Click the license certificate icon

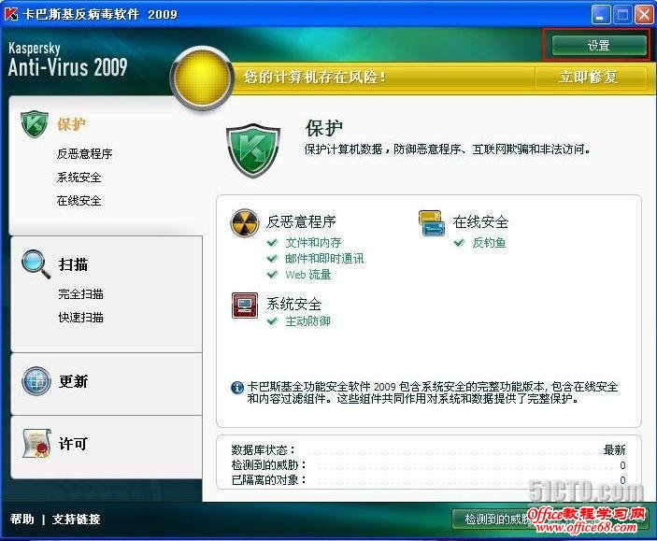[x=36, y=444]
